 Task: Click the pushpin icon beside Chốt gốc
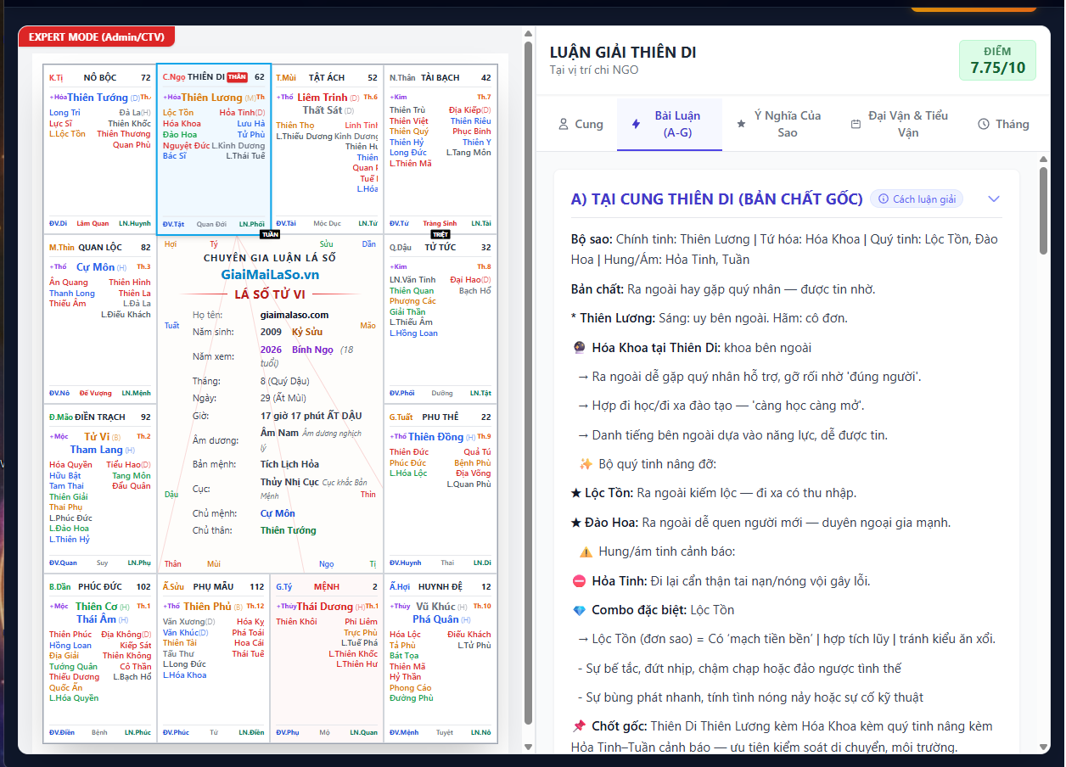[579, 726]
